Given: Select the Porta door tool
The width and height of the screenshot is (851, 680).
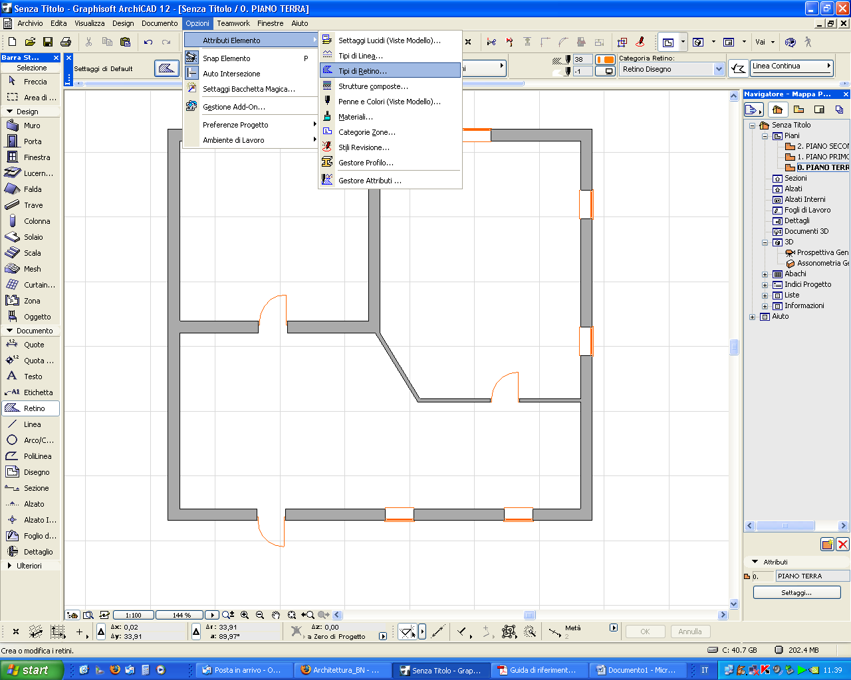Looking at the screenshot, I should pos(31,141).
